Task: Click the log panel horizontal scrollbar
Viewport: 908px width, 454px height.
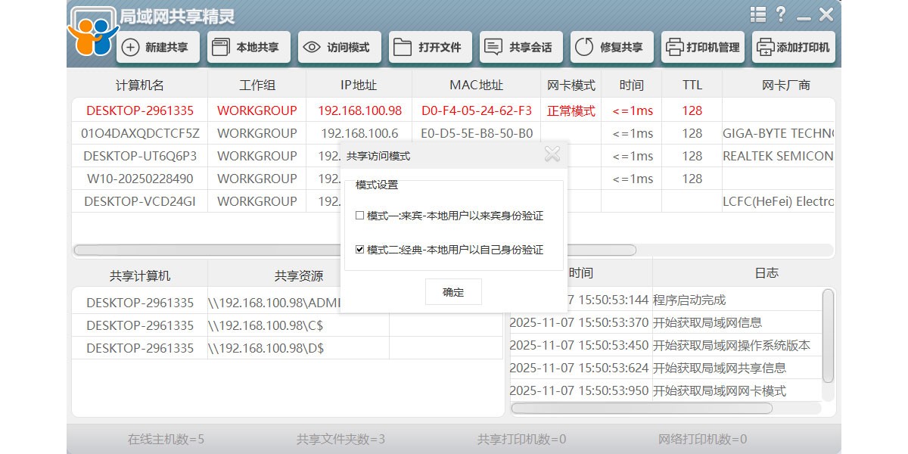Action: 642,408
